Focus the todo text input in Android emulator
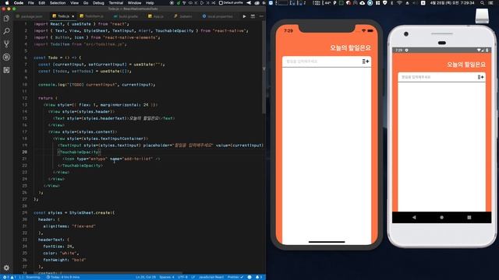 tap(437, 77)
